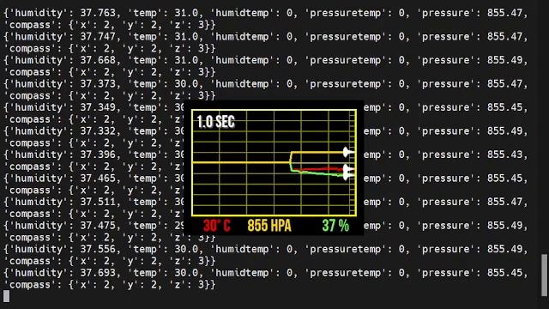Select humidity value 37.556
This screenshot has width=549, height=309.
(x=98, y=249)
